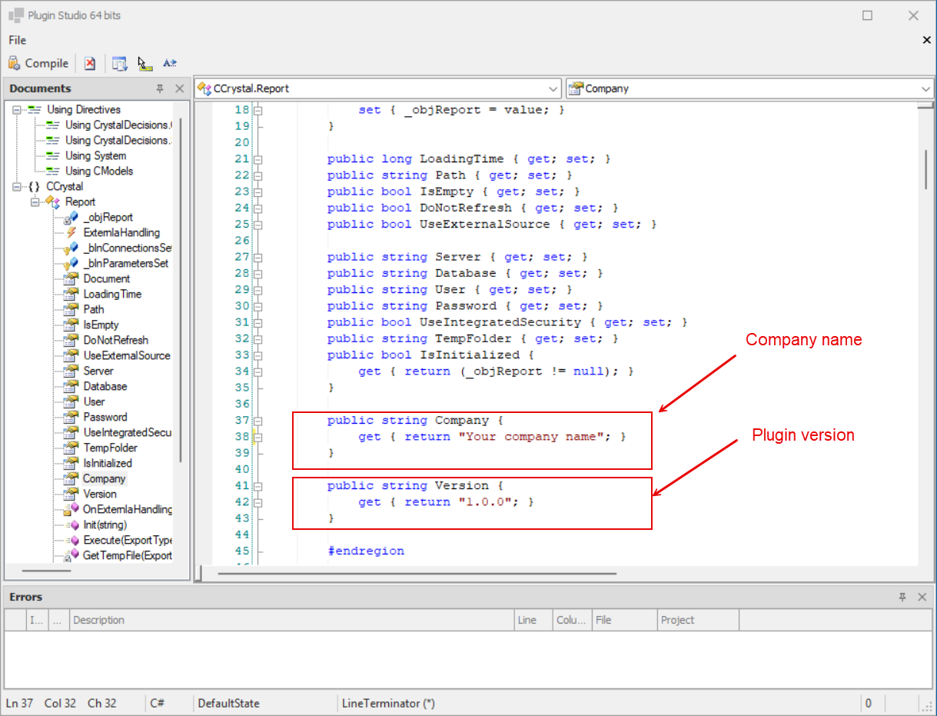937x716 pixels.
Task: Open the File menu
Action: pyautogui.click(x=17, y=40)
